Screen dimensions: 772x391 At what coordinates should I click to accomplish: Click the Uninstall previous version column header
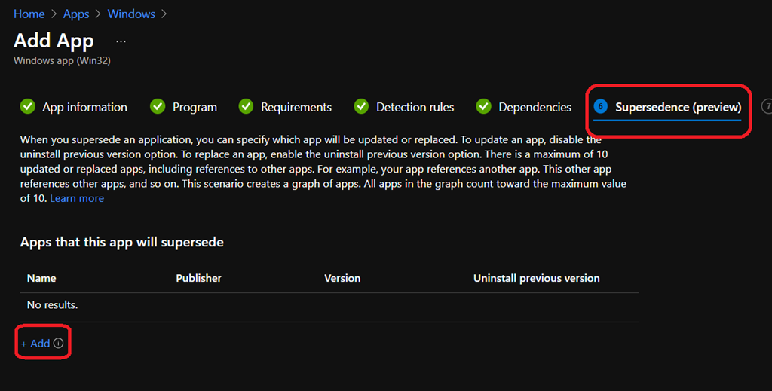[x=536, y=278]
